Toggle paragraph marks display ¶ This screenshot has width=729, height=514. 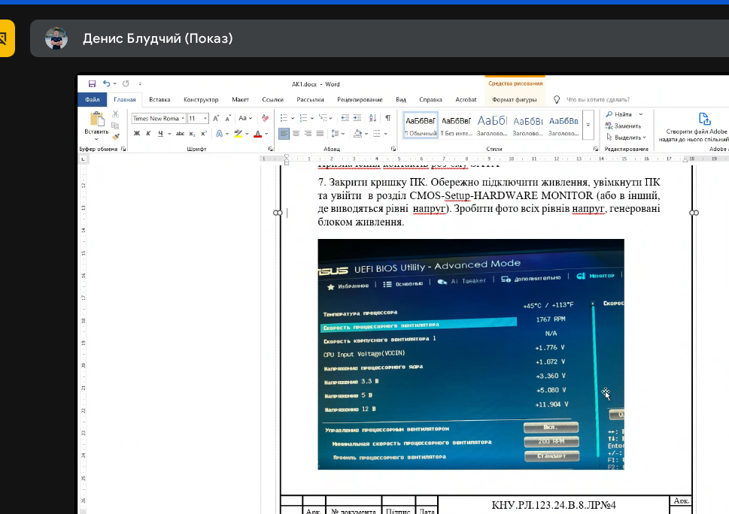point(387,119)
